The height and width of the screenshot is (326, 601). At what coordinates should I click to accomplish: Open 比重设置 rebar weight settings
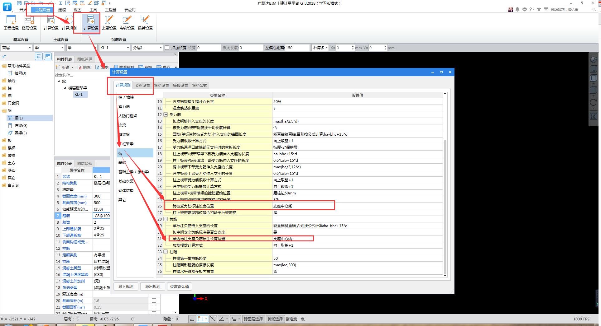pos(109,23)
